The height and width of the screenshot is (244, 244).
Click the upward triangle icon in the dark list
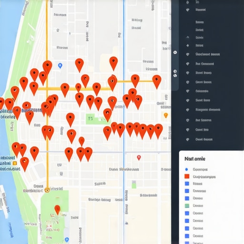coord(188,37)
